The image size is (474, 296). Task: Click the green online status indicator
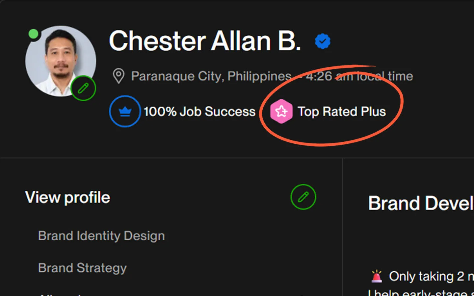34,34
